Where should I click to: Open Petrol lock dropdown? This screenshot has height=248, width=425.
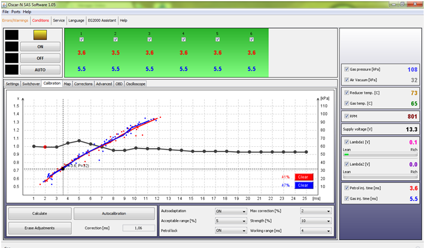230,231
